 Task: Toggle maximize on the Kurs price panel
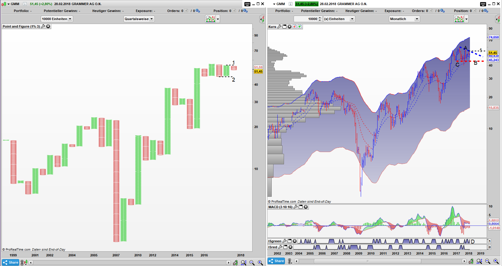pos(284,27)
